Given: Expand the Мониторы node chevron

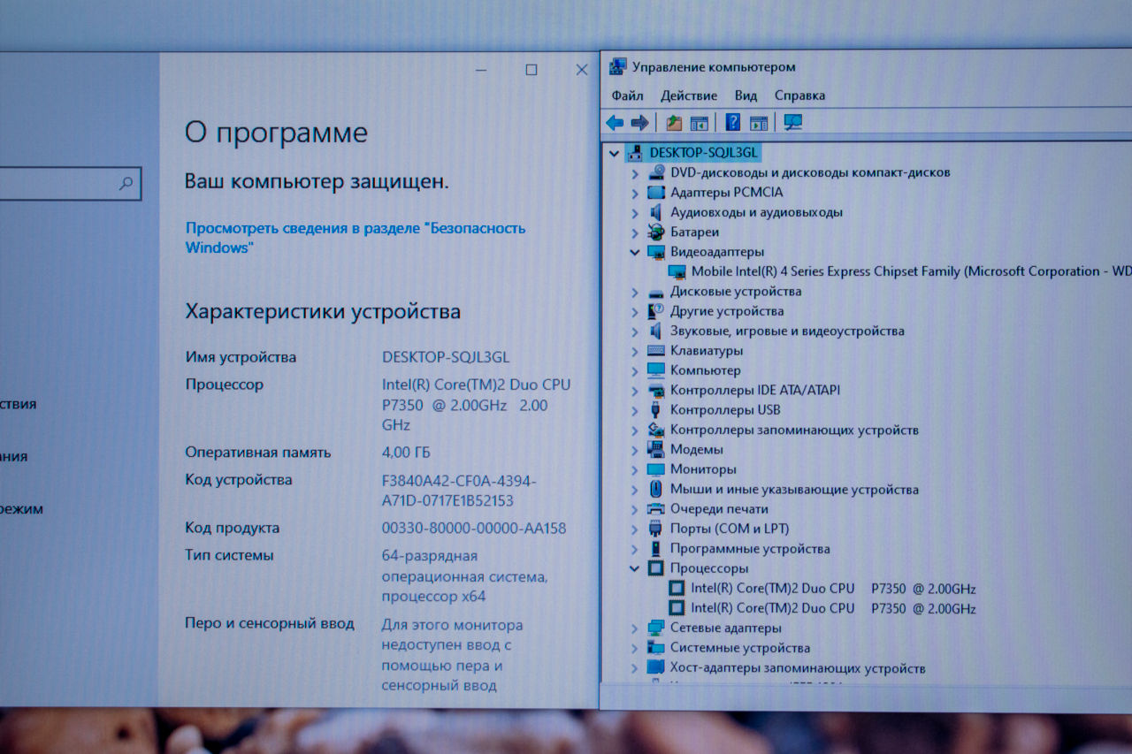Looking at the screenshot, I should click(x=635, y=469).
